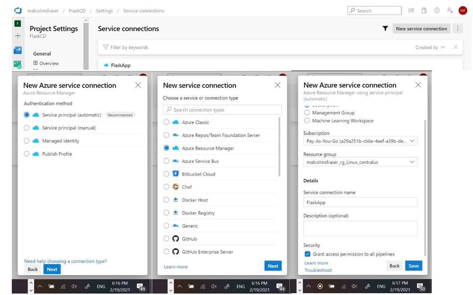Close the New service connection type dialog
The width and height of the screenshot is (473, 295).
pyautogui.click(x=277, y=85)
